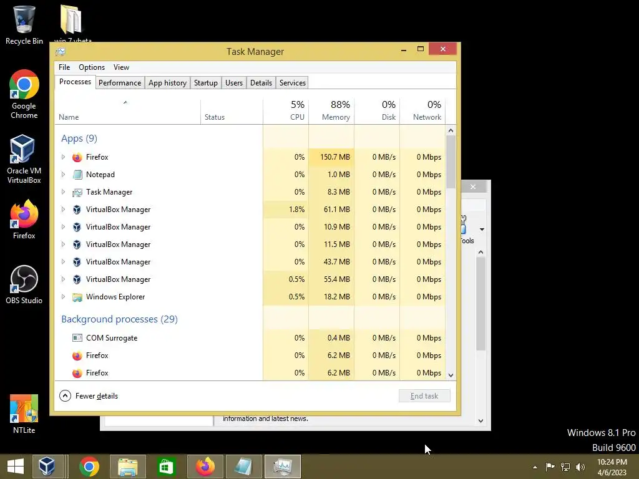Open Recycle Bin desktop icon
Viewport: 639px width, 479px height.
click(x=24, y=25)
